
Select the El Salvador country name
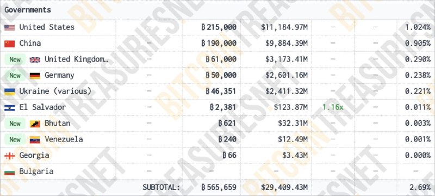pos(42,107)
